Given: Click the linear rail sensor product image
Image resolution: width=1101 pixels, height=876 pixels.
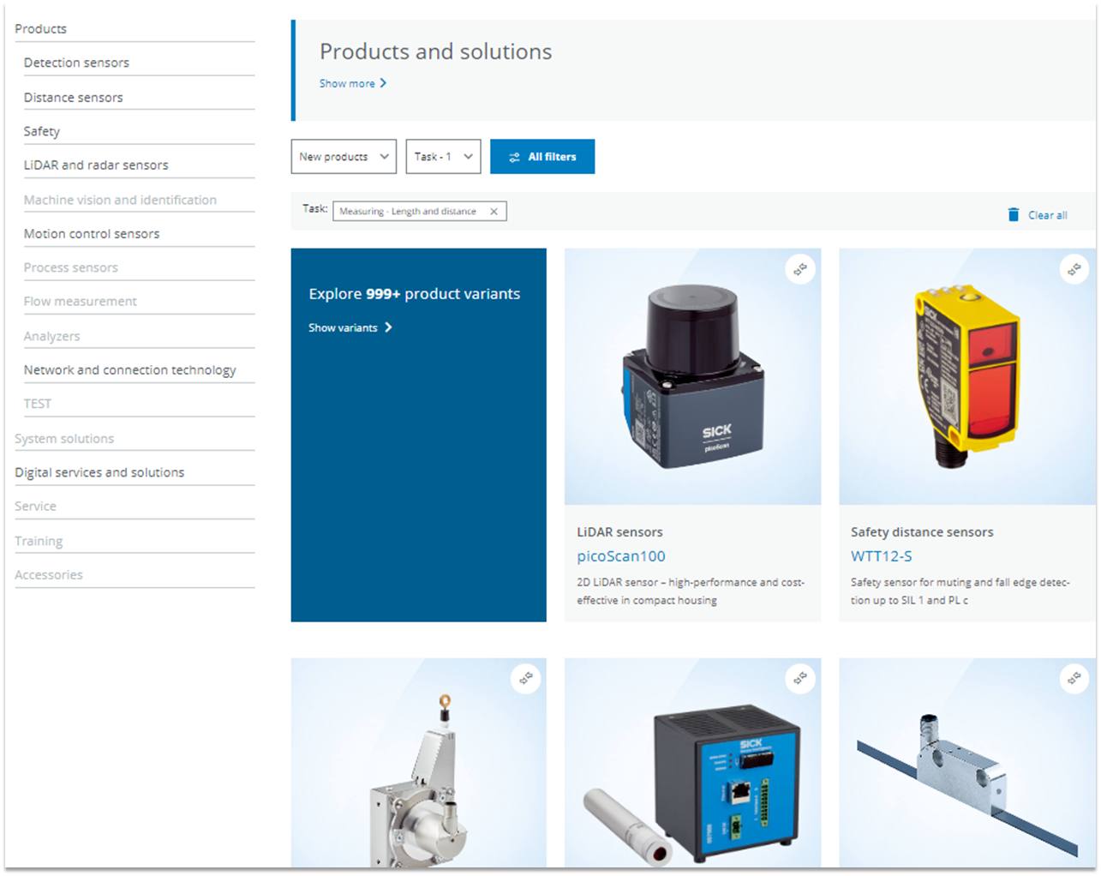Looking at the screenshot, I should point(967,763).
